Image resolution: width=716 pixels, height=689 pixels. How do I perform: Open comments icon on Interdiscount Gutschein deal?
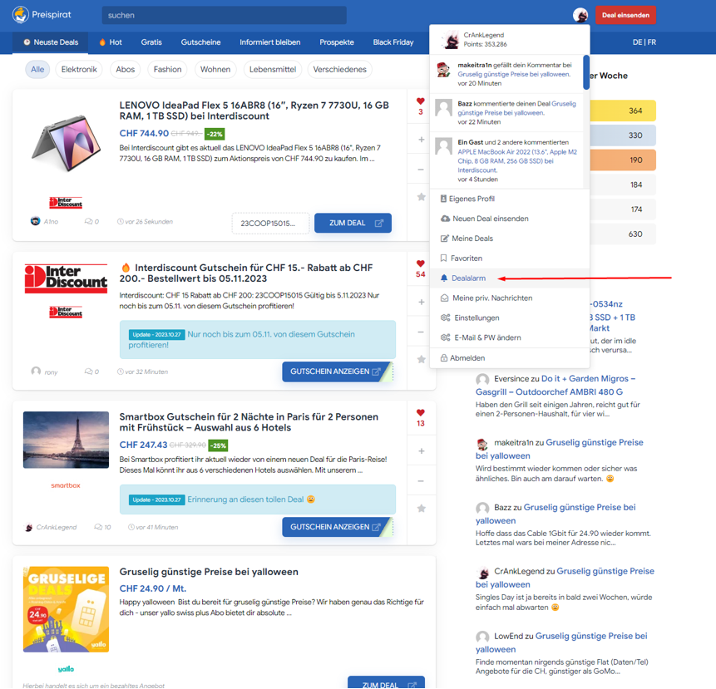coord(89,372)
